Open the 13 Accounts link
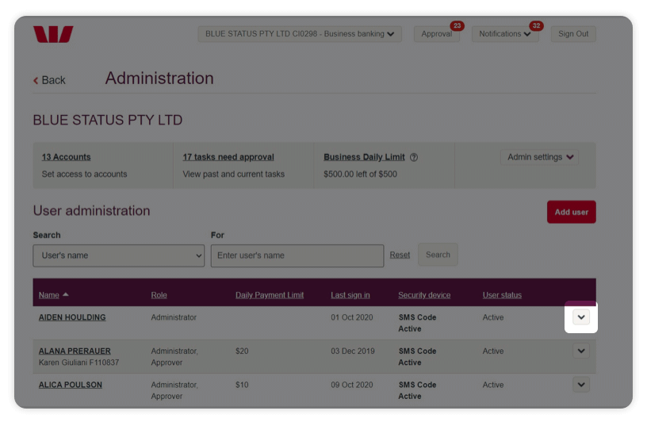This screenshot has height=426, width=647. click(66, 157)
